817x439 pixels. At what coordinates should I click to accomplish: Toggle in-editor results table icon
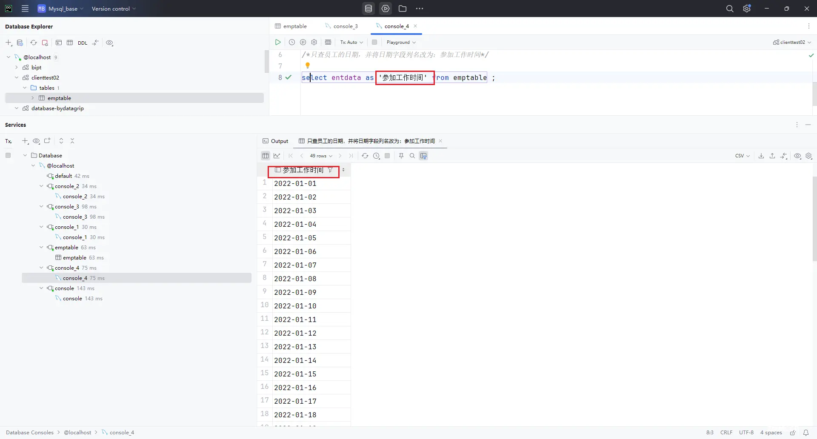pos(328,42)
